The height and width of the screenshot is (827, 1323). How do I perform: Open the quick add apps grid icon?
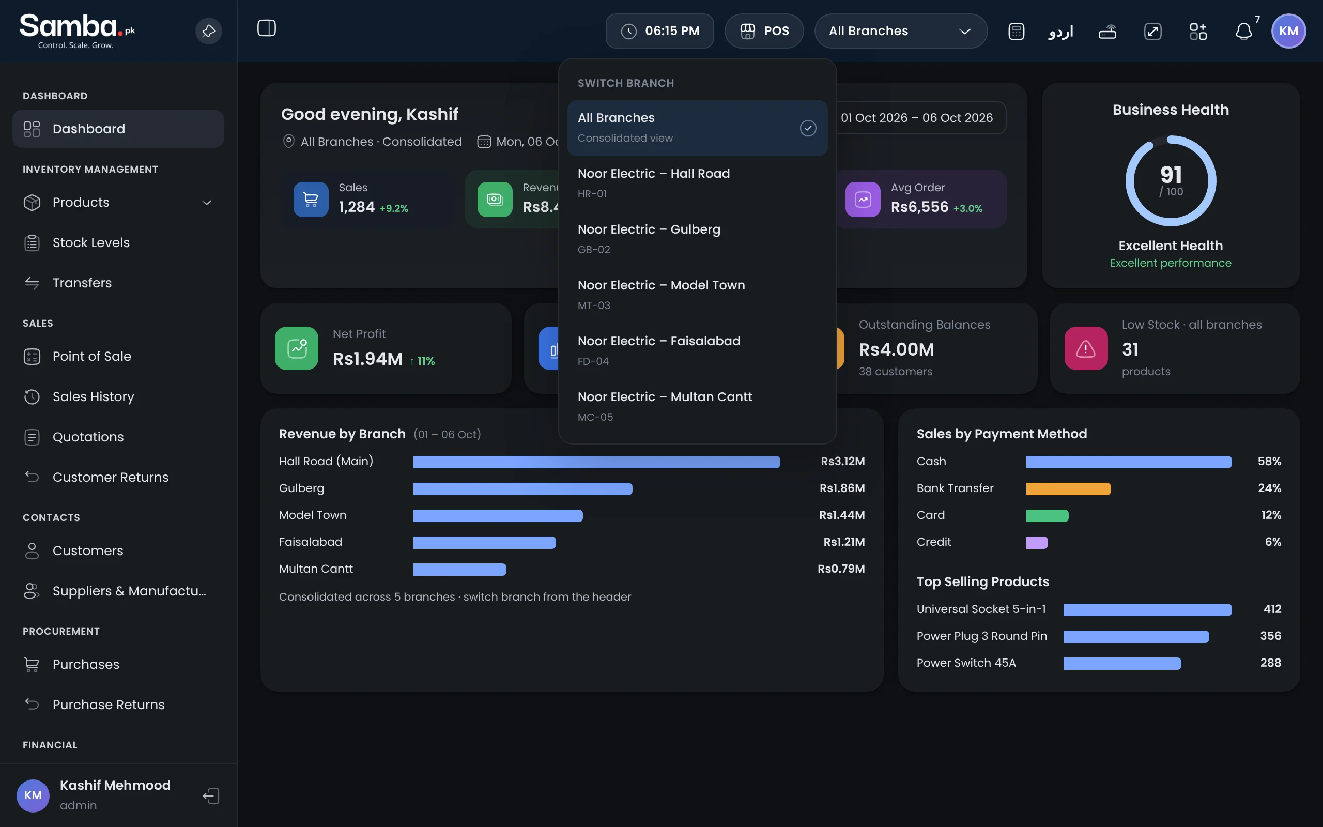click(x=1198, y=31)
